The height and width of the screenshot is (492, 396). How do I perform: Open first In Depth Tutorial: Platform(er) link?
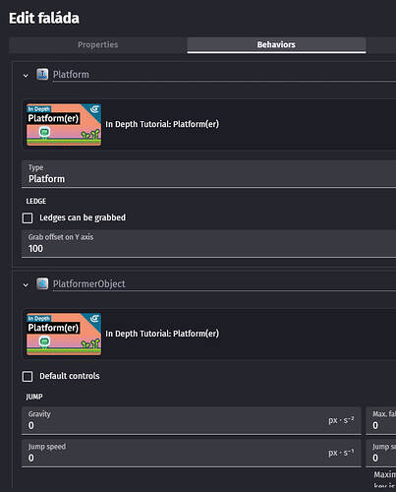point(162,124)
